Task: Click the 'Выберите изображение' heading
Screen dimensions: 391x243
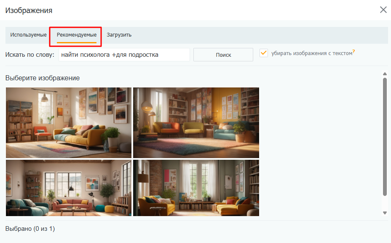Action: [x=43, y=78]
